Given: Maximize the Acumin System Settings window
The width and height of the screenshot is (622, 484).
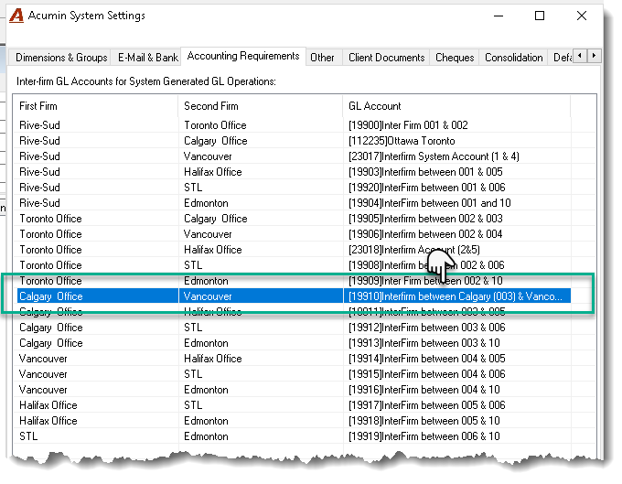Looking at the screenshot, I should pyautogui.click(x=540, y=16).
